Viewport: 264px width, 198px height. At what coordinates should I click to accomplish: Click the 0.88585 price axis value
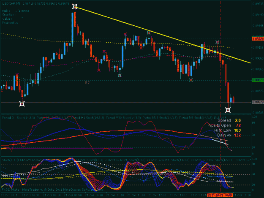coord(258,113)
